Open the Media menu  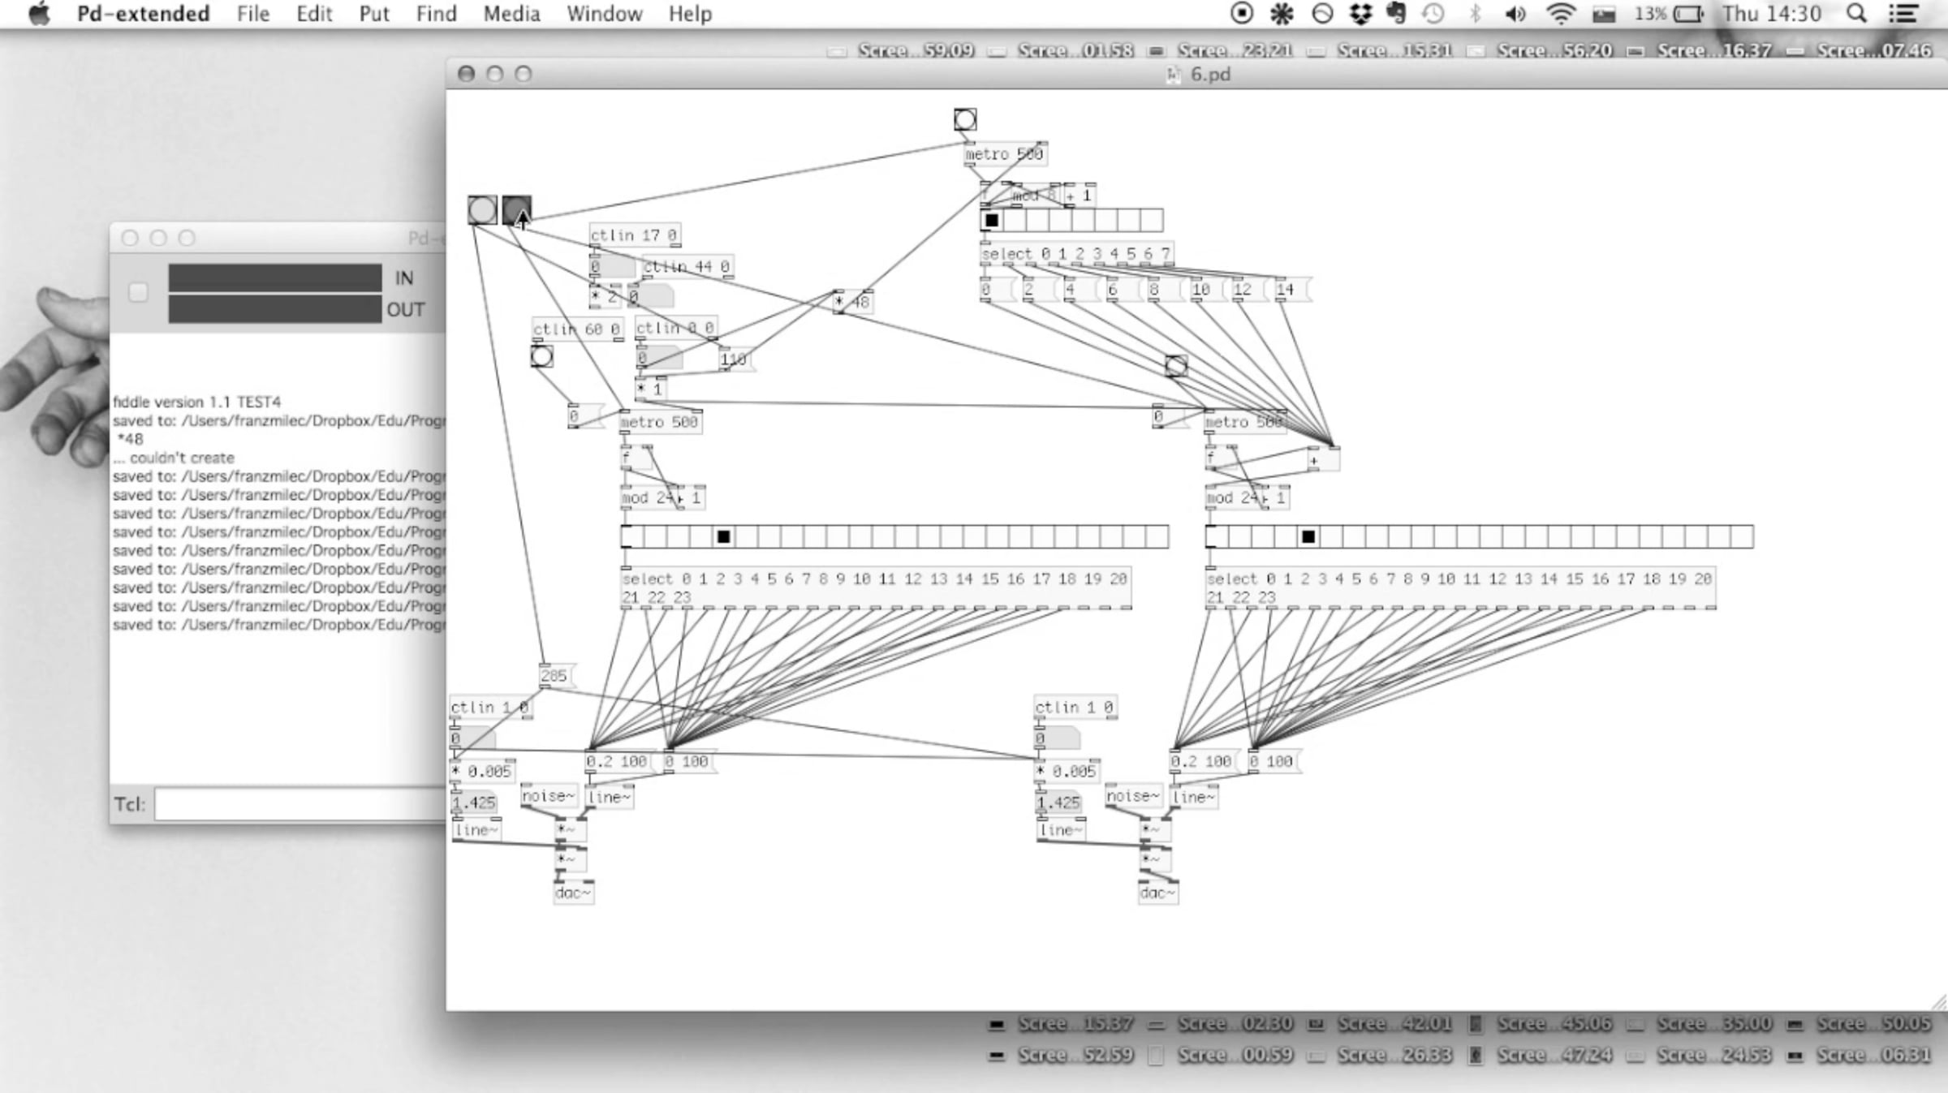511,14
